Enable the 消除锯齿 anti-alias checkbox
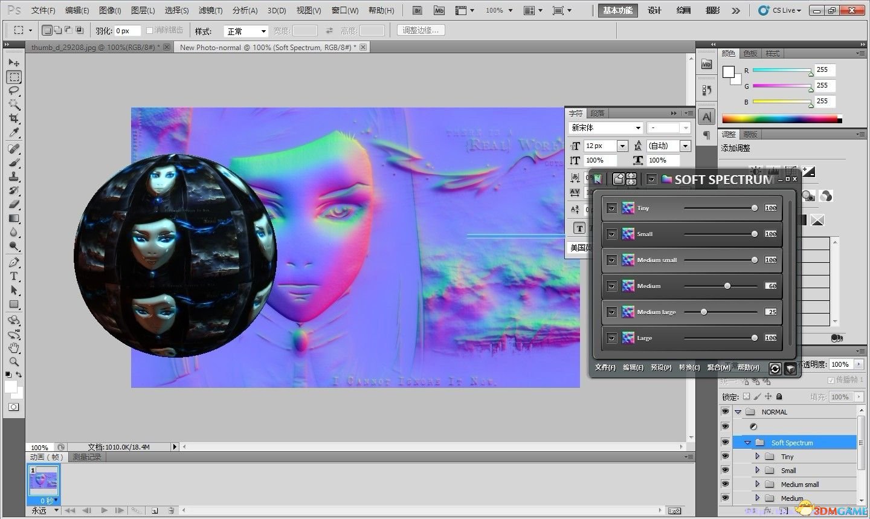Image resolution: width=870 pixels, height=519 pixels. click(x=150, y=30)
